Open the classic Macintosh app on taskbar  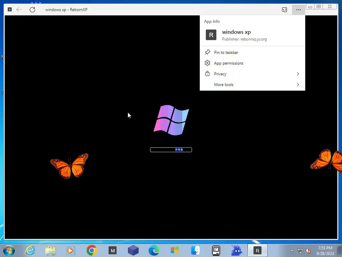click(216, 250)
